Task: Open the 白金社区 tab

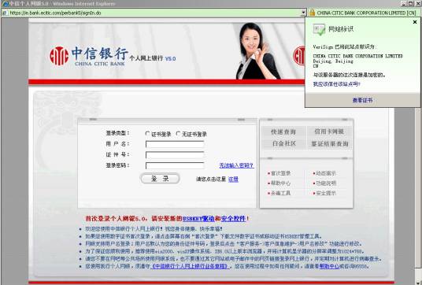Action: 283,143
